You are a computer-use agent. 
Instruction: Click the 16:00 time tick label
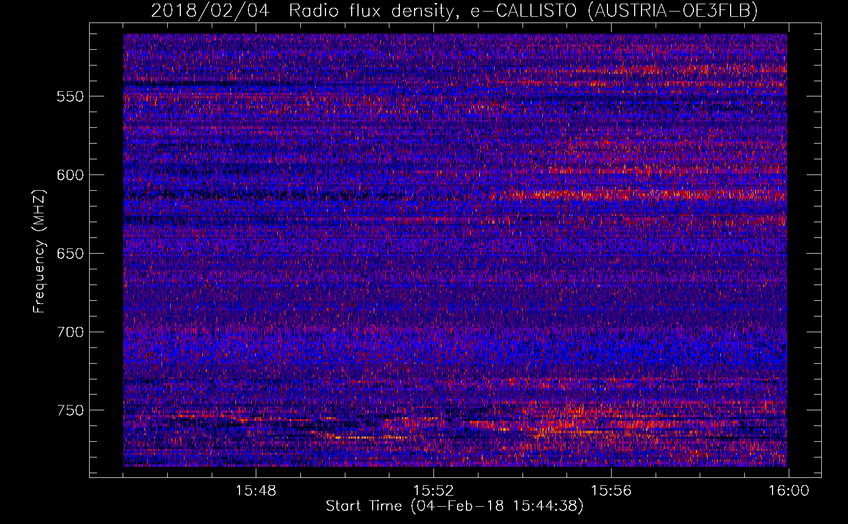(789, 491)
